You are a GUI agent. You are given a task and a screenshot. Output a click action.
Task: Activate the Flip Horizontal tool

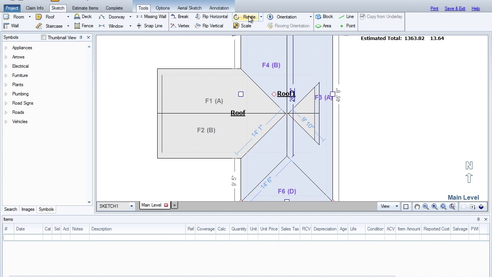[x=198, y=17]
